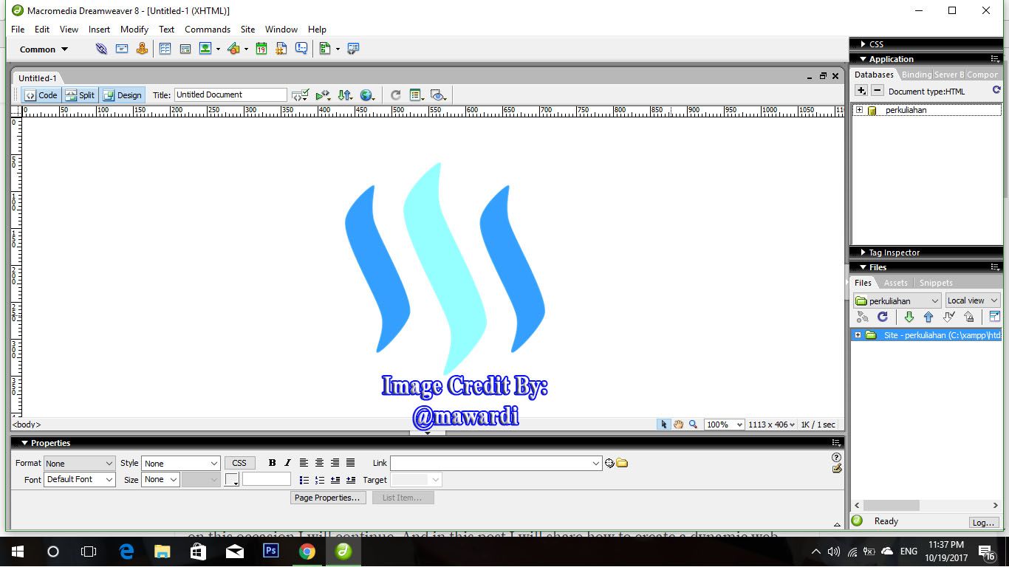Viewport: 1009px width, 567px height.
Task: Switch to the Assets tab
Action: pyautogui.click(x=896, y=283)
